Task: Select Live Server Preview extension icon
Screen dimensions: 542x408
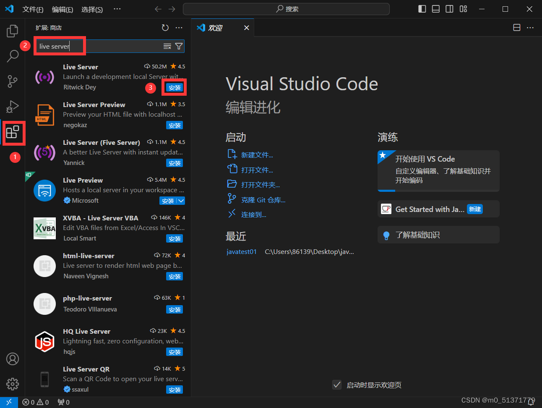Action: tap(44, 115)
